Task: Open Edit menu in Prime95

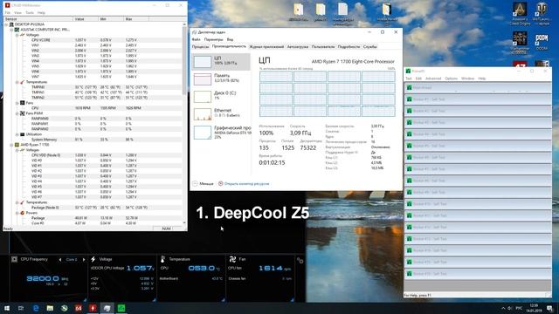Action: click(x=418, y=78)
